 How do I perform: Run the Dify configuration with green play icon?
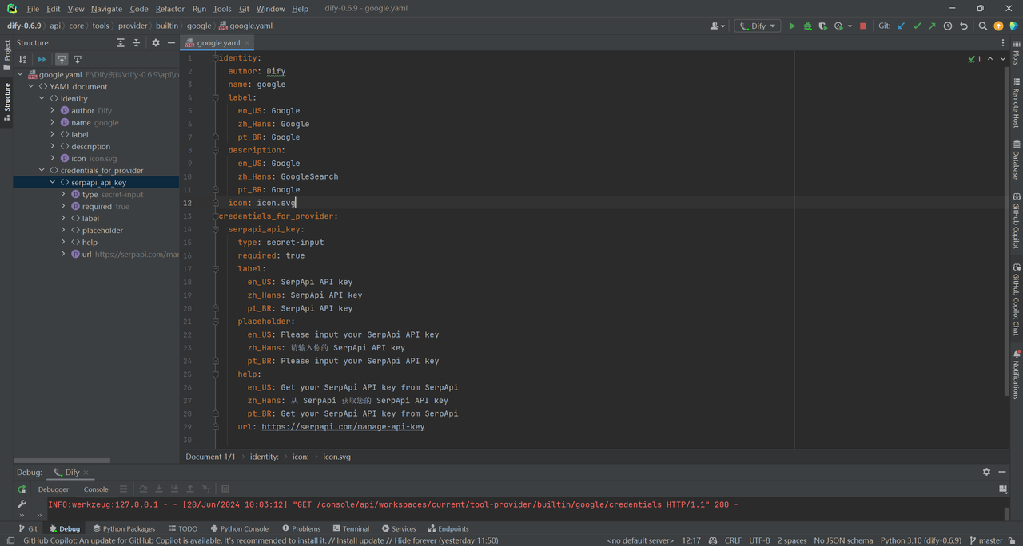click(x=792, y=26)
